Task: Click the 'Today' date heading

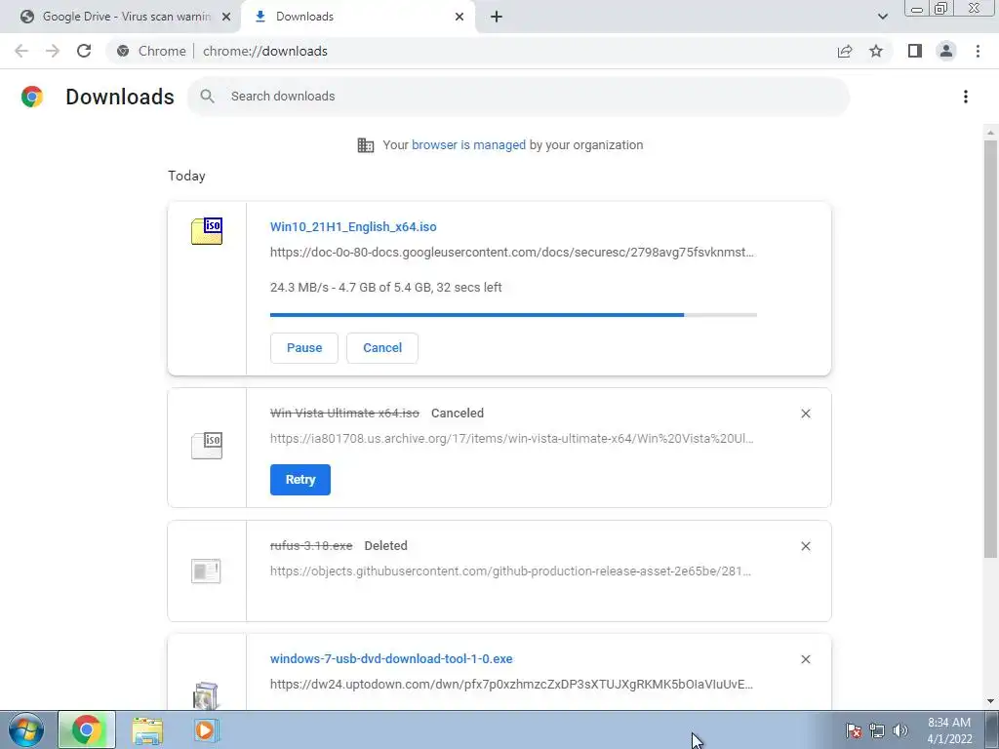Action: point(186,176)
